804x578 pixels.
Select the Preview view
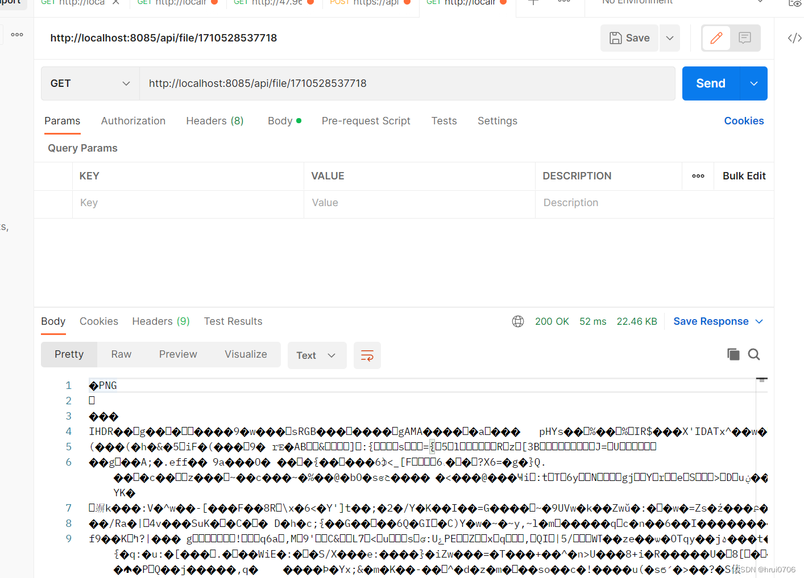click(x=178, y=354)
